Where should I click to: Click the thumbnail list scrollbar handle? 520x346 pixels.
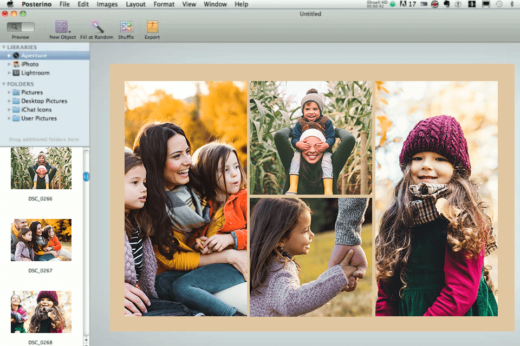coord(86,177)
